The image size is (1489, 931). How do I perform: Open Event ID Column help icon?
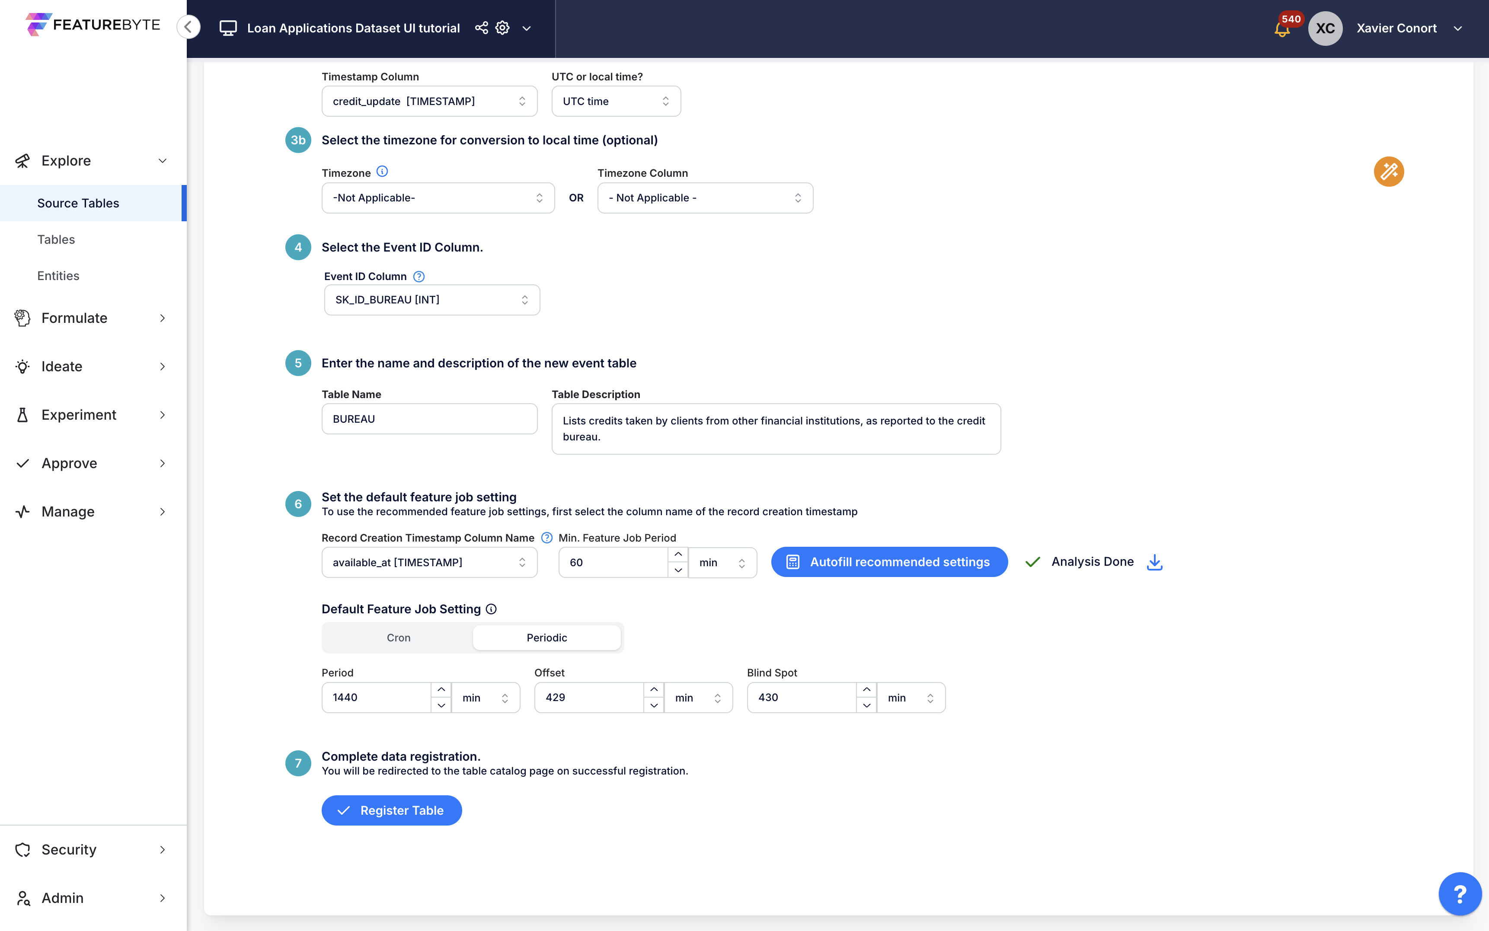[419, 277]
